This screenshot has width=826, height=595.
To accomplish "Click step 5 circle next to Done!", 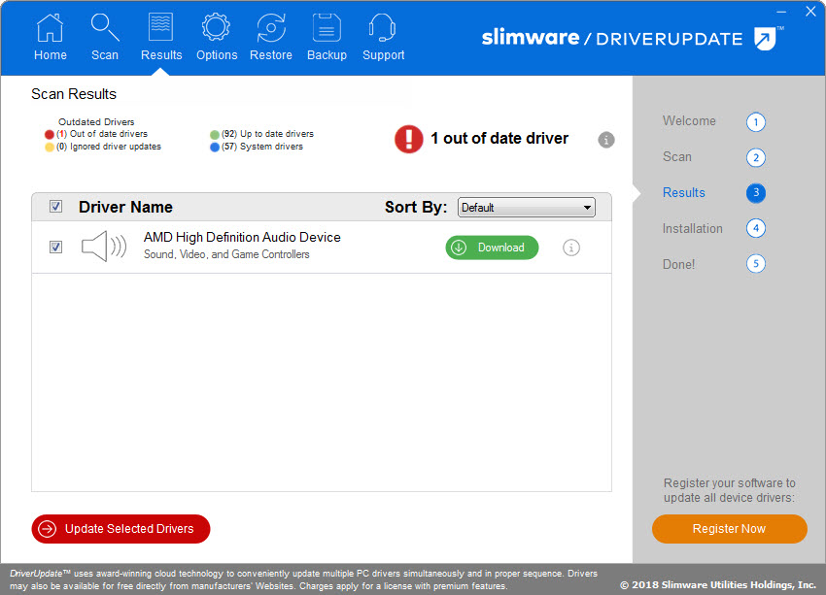I will [x=755, y=264].
